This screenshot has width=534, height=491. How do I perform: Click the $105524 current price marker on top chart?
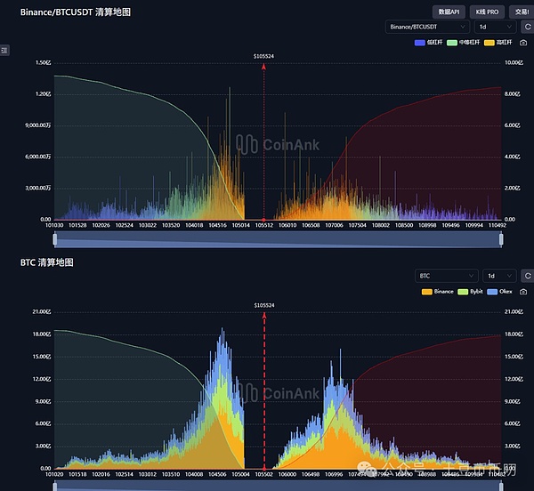pos(264,56)
